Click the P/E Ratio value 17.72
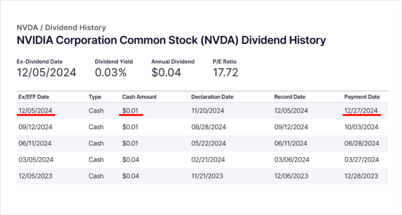402x215 pixels. point(226,72)
